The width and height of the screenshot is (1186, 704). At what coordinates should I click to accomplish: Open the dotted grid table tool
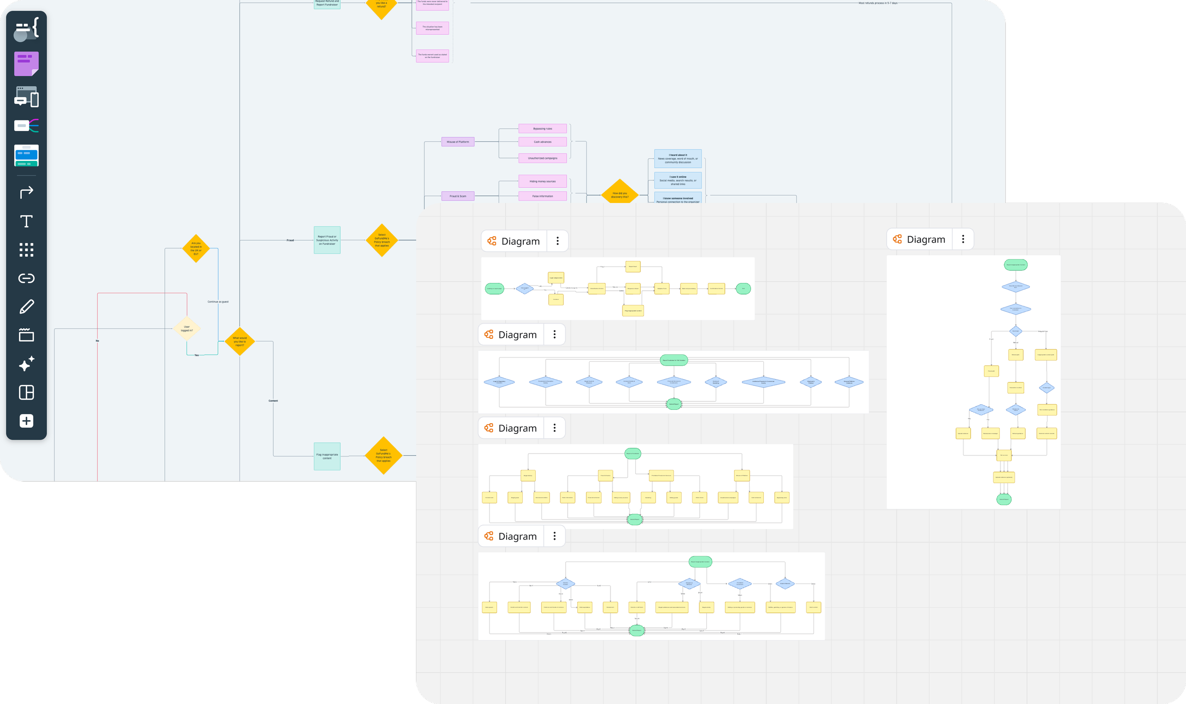[x=26, y=250]
